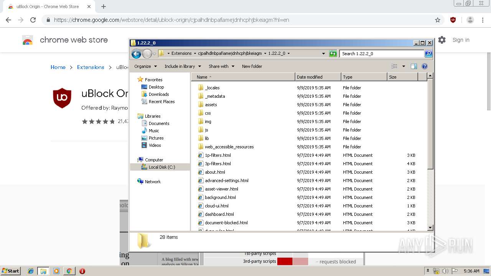Sort by Date modified column header
This screenshot has height=276, width=491.
point(318,77)
